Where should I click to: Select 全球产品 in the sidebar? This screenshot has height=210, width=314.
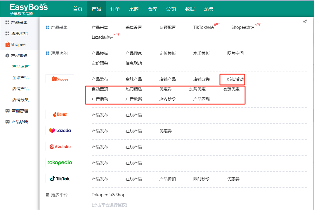tap(20, 78)
